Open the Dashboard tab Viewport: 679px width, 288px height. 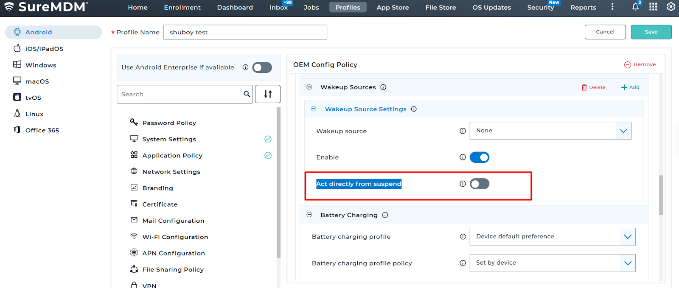[235, 8]
